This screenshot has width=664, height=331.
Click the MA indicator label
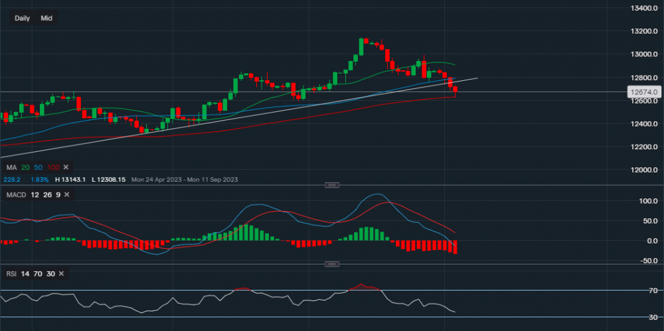pyautogui.click(x=9, y=166)
